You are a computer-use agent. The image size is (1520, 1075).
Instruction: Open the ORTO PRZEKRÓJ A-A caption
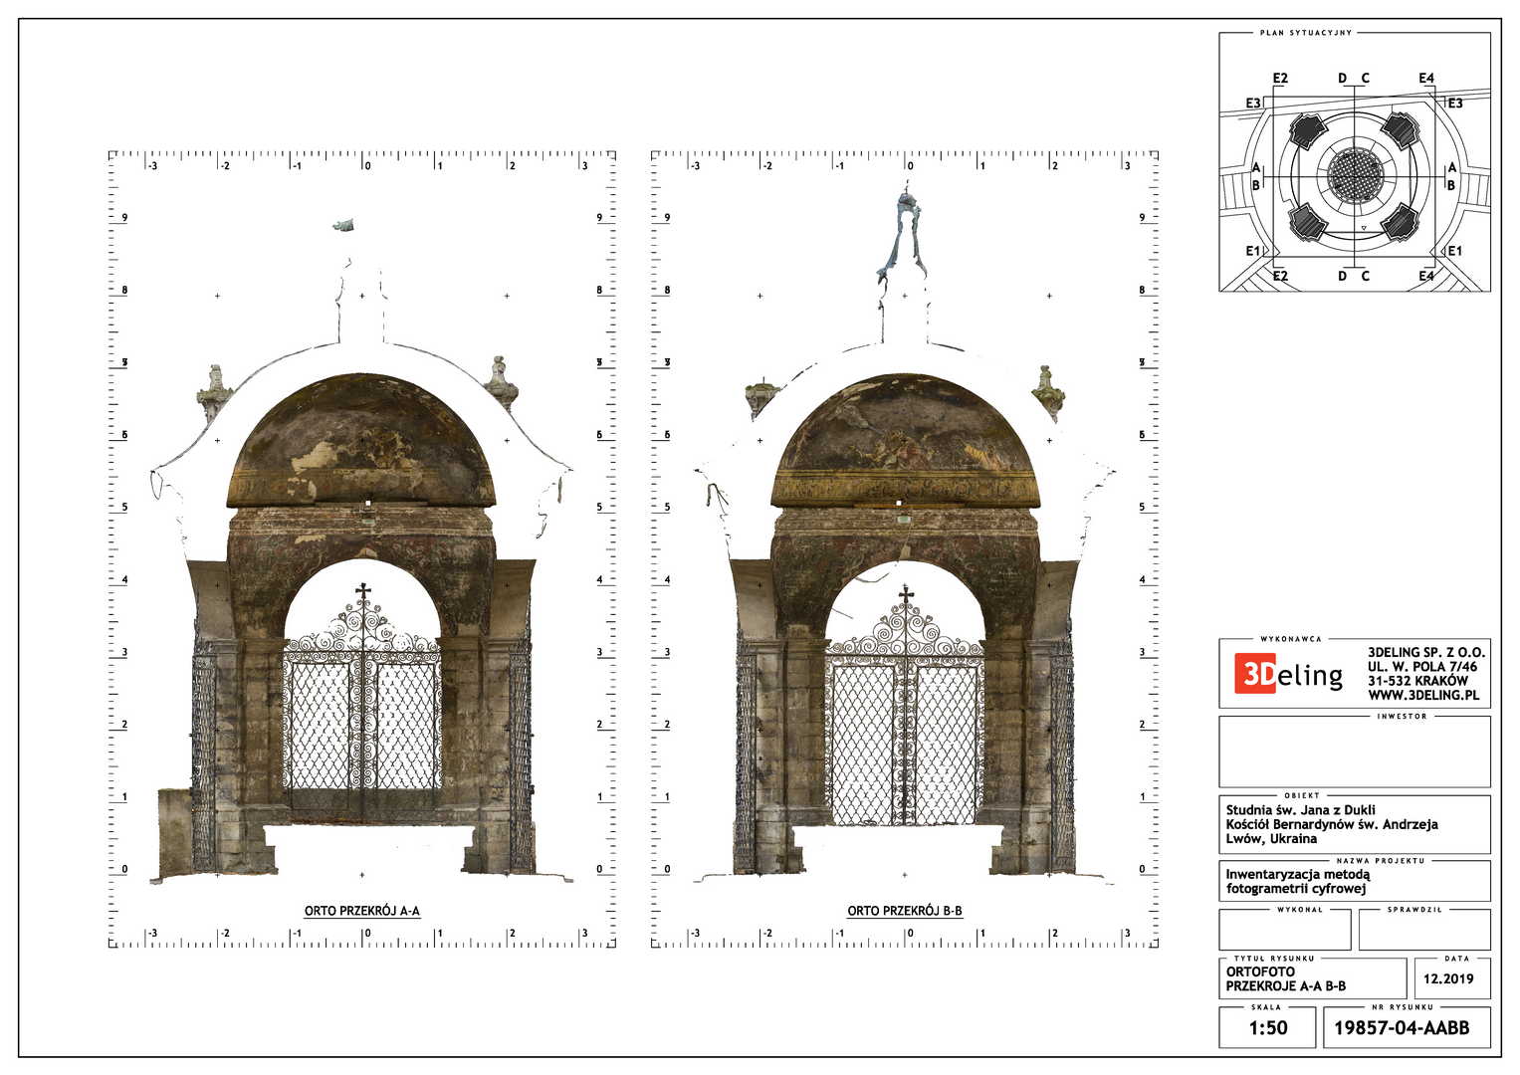point(362,911)
